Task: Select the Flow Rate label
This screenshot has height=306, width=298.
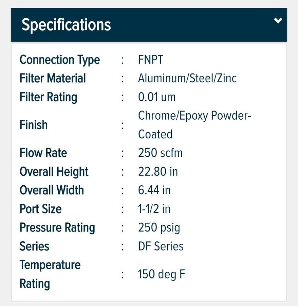Action: click(43, 153)
